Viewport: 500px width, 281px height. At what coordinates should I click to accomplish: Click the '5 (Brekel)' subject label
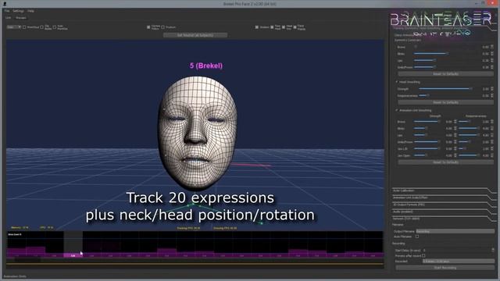pos(206,66)
